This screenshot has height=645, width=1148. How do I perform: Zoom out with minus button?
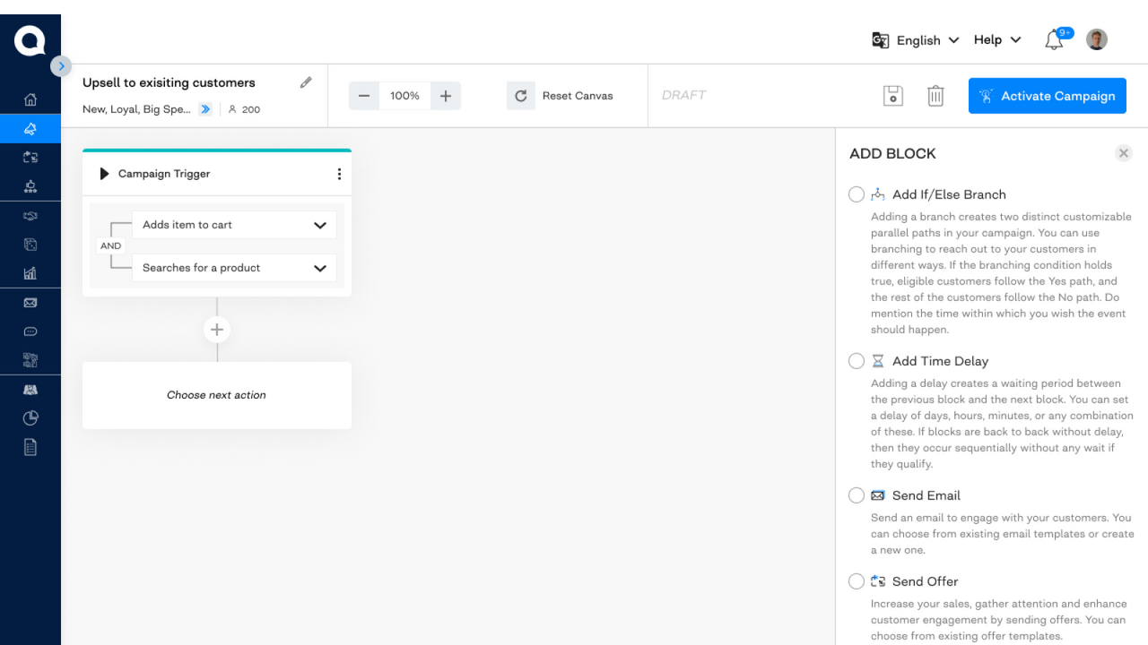tap(364, 96)
